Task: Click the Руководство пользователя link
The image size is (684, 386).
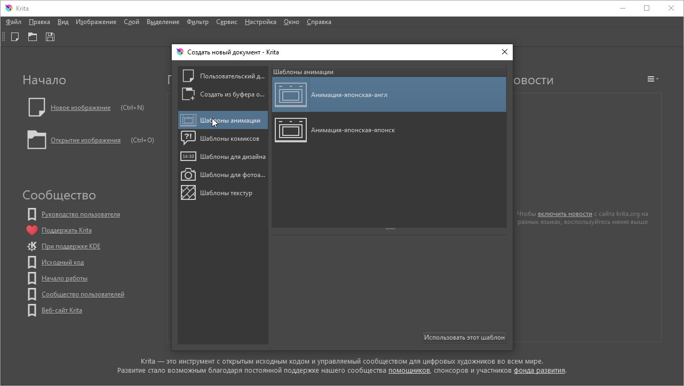Action: tap(81, 214)
